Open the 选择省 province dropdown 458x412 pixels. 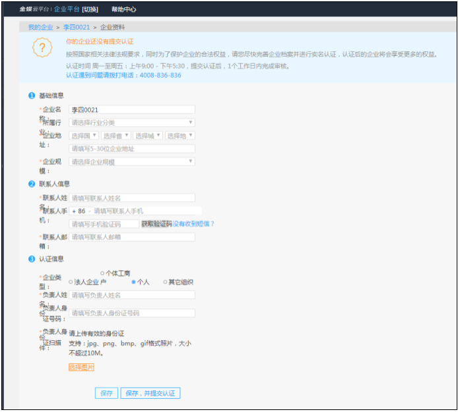(116, 136)
